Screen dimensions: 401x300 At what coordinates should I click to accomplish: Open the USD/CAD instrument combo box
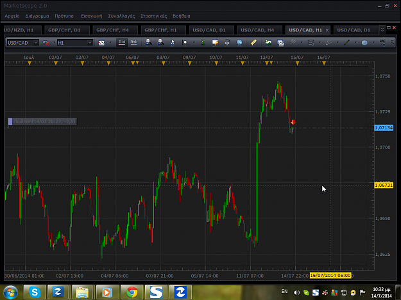click(x=22, y=43)
